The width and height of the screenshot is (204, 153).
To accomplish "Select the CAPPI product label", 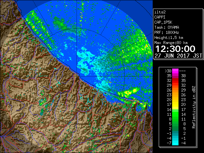I will pos(160,17).
